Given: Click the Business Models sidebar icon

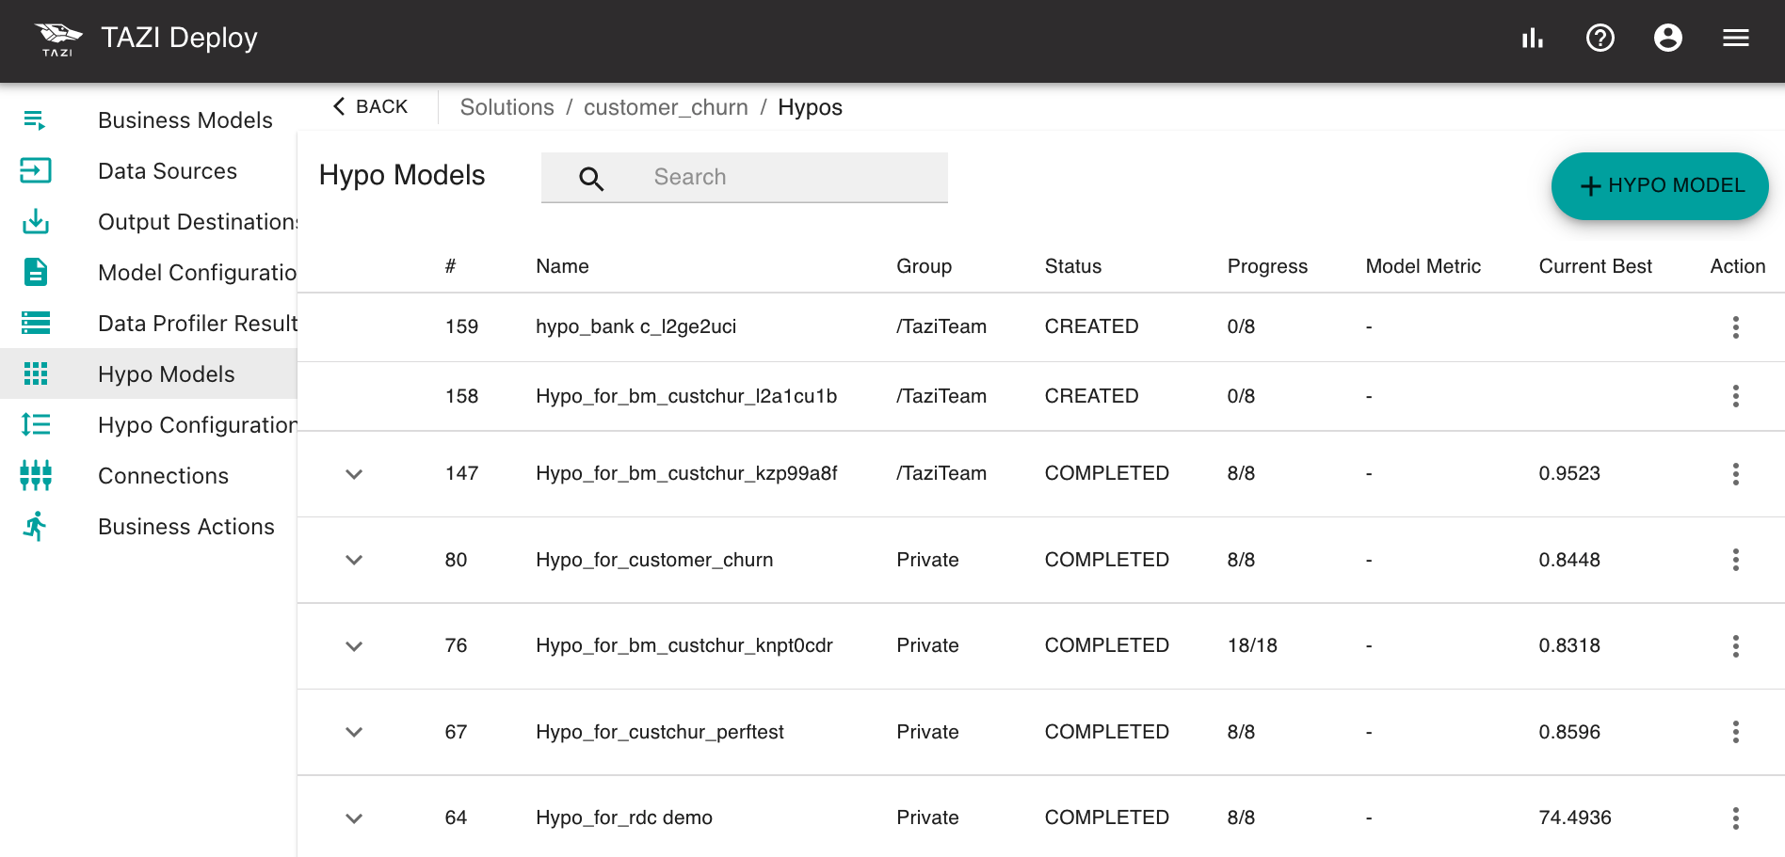Looking at the screenshot, I should 35,120.
